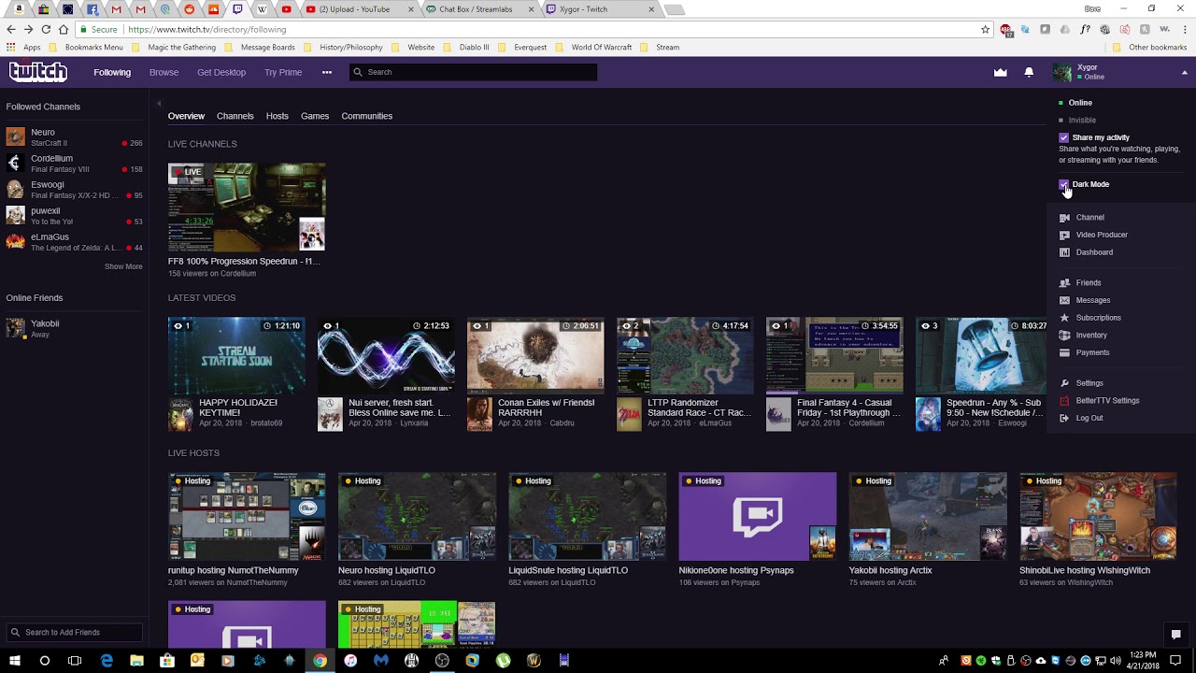Image resolution: width=1196 pixels, height=673 pixels.
Task: Switch to the Games tab
Action: pos(315,116)
